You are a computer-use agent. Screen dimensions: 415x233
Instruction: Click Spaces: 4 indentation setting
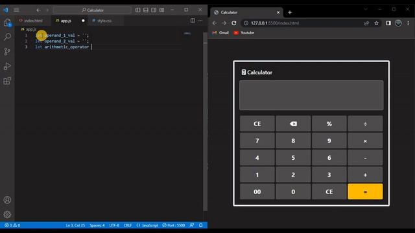pyautogui.click(x=97, y=225)
